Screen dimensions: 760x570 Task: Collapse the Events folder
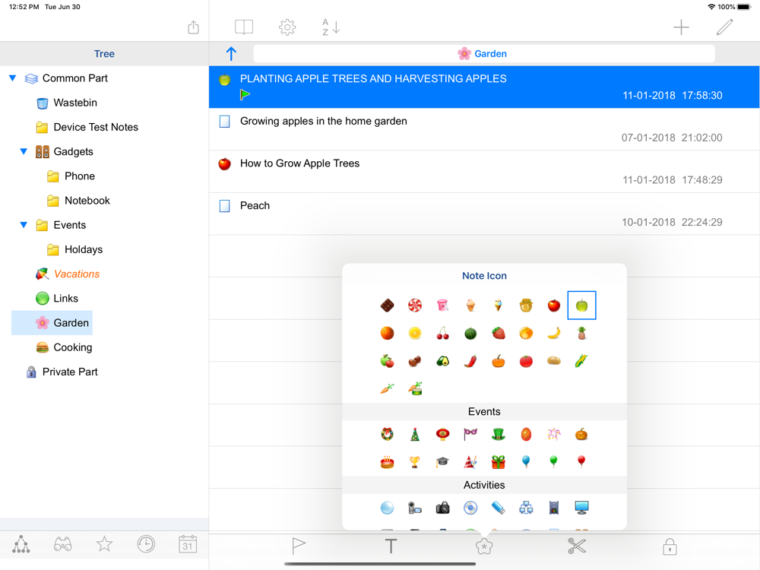click(24, 225)
